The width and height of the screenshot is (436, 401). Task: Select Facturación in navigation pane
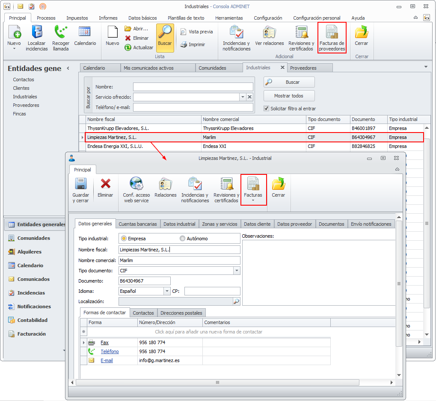click(31, 334)
